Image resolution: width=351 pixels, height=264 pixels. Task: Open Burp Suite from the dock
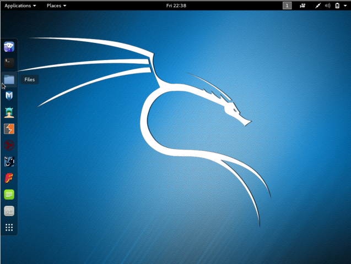coord(9,129)
